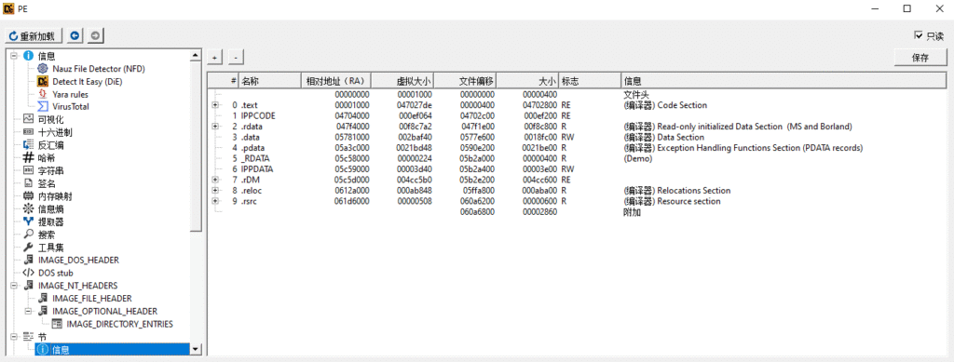The width and height of the screenshot is (954, 362).
Task: Click the back navigation arrow button
Action: click(x=75, y=36)
